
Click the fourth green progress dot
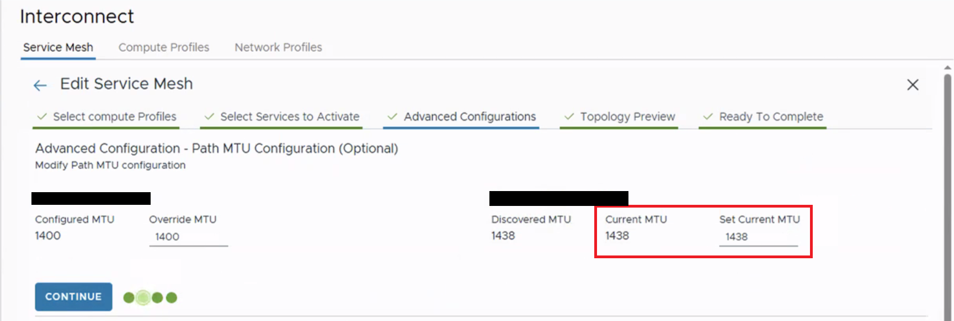(172, 298)
